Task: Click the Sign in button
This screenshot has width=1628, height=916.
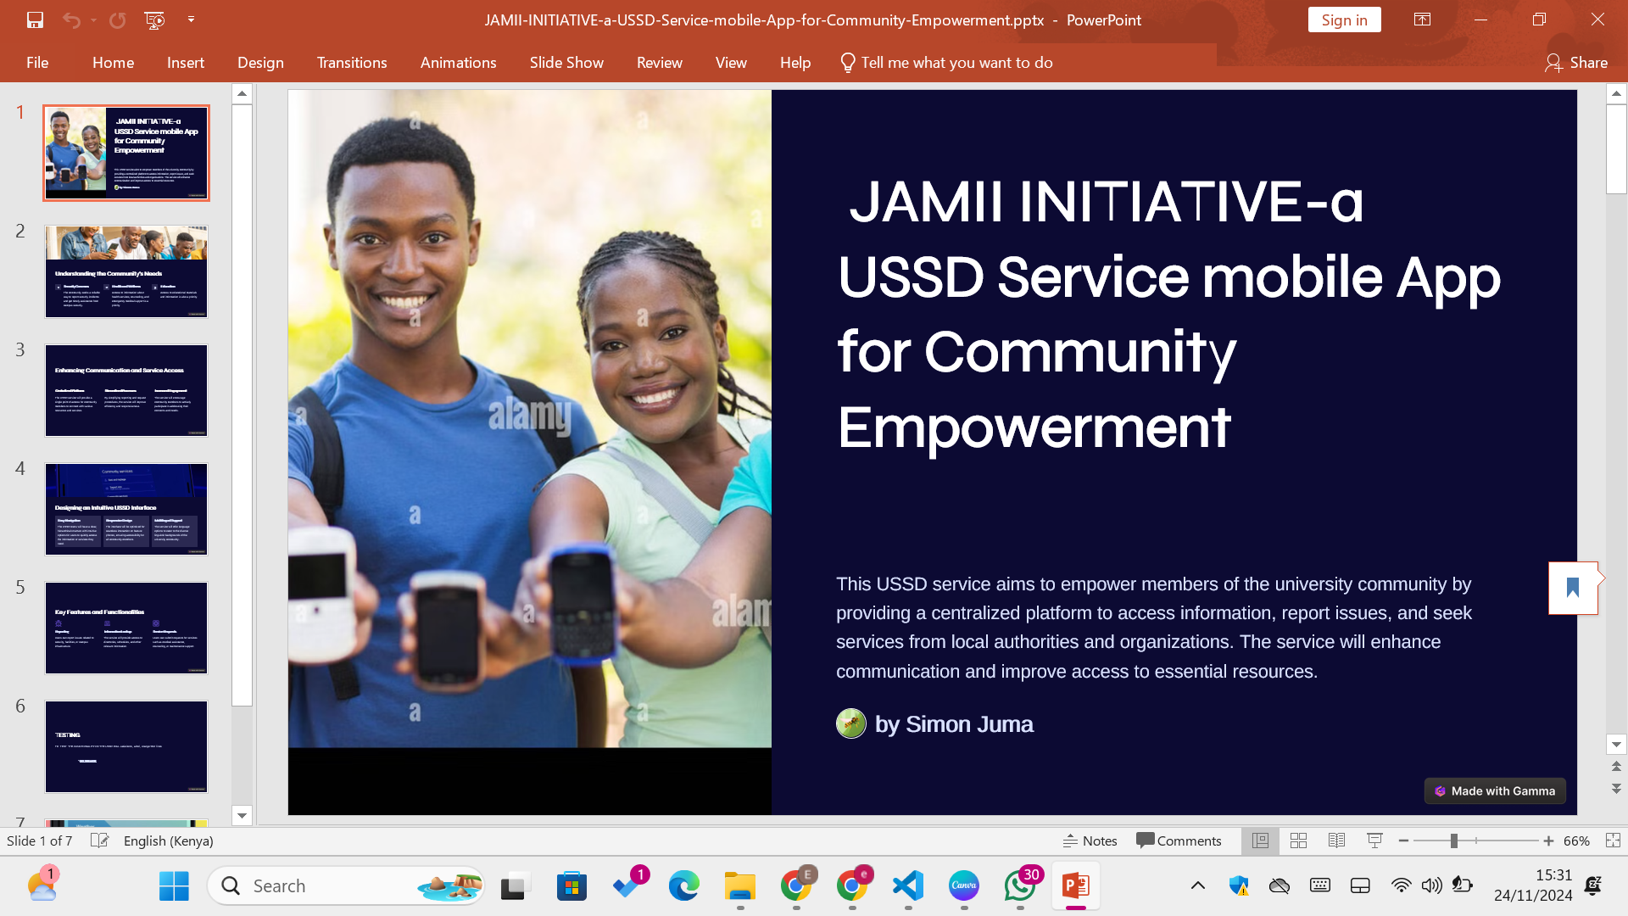Action: 1344,20
